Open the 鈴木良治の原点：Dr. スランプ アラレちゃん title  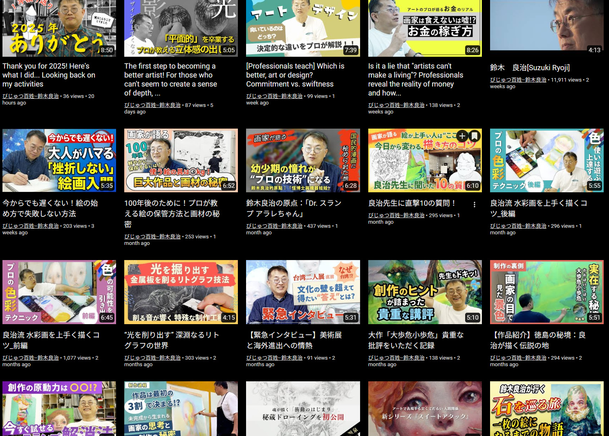click(x=293, y=208)
